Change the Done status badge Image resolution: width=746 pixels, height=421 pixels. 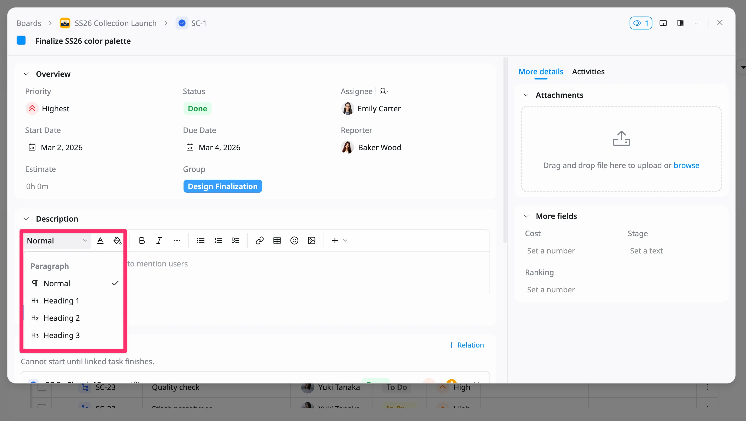(197, 109)
